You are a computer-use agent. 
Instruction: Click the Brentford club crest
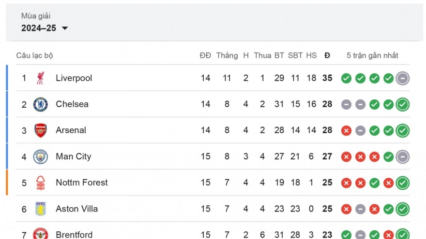click(41, 234)
